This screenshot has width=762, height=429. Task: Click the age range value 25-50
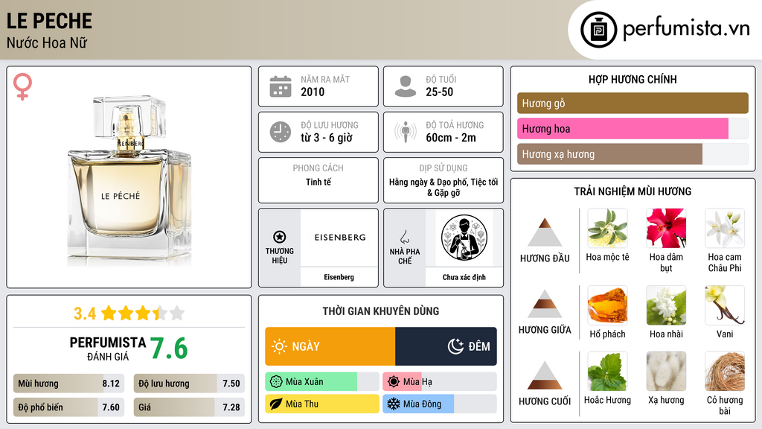click(439, 92)
